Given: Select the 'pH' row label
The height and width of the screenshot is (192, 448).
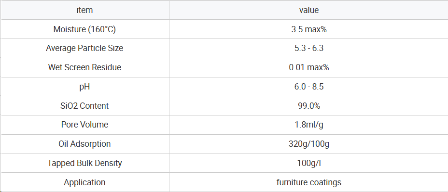Looking at the screenshot, I should coord(84,87).
